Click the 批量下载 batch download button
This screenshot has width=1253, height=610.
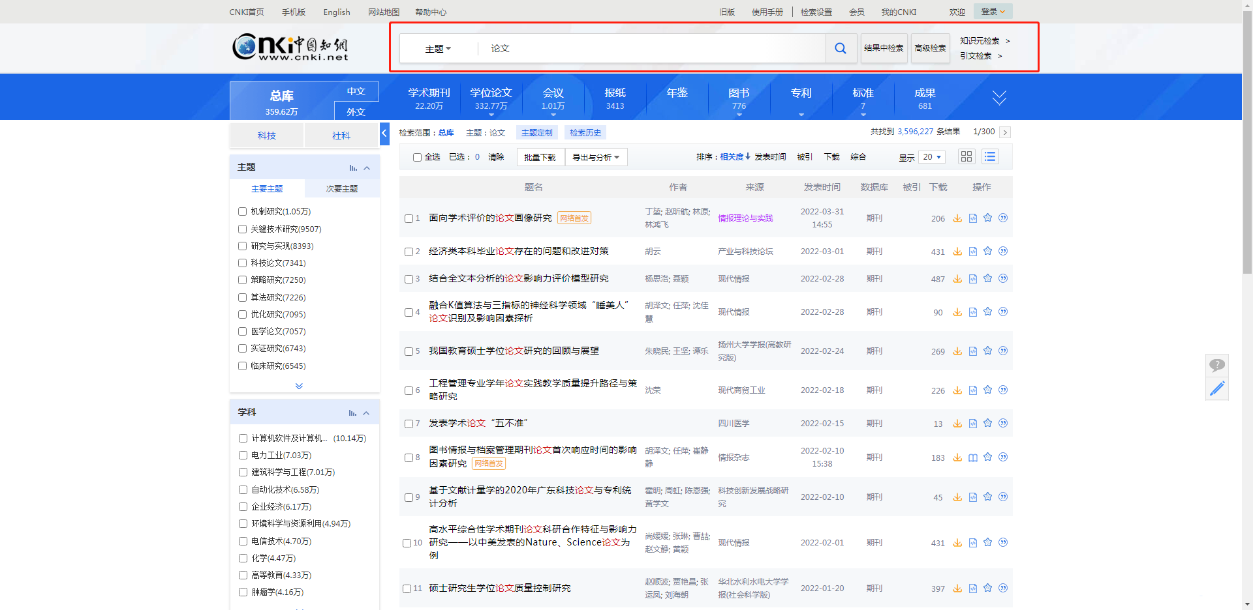click(x=540, y=156)
